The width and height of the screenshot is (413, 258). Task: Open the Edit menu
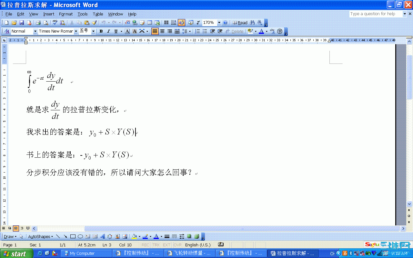pyautogui.click(x=21, y=14)
